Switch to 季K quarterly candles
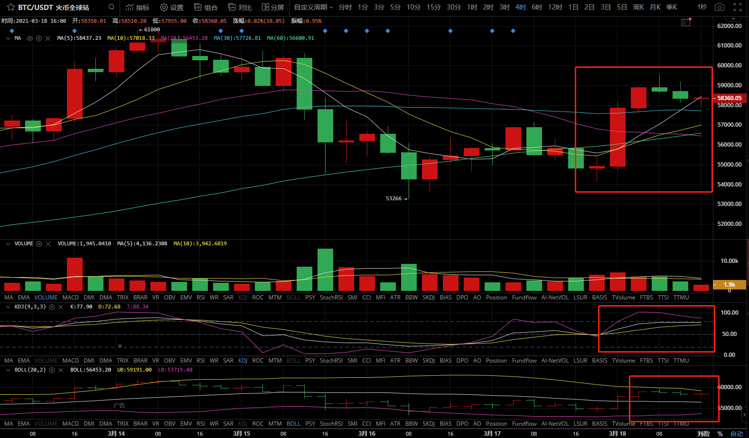749x438 pixels. [x=672, y=7]
